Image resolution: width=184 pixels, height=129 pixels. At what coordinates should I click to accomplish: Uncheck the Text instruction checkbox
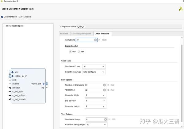(79, 52)
